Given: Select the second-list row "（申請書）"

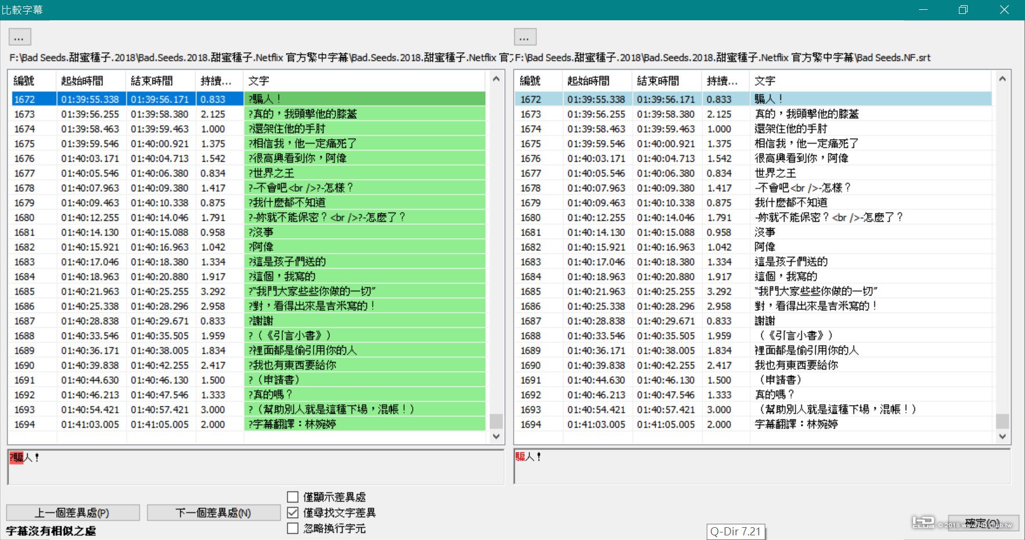Looking at the screenshot, I should [x=754, y=380].
